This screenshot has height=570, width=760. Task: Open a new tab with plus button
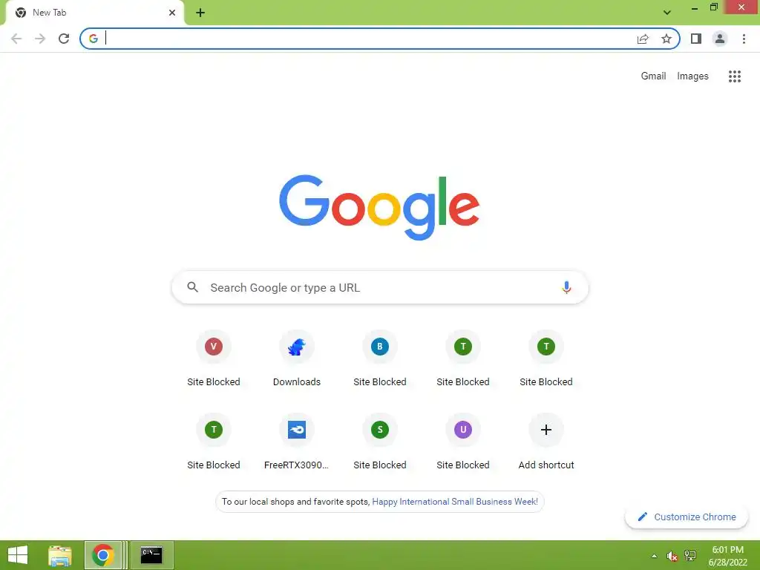click(x=200, y=13)
